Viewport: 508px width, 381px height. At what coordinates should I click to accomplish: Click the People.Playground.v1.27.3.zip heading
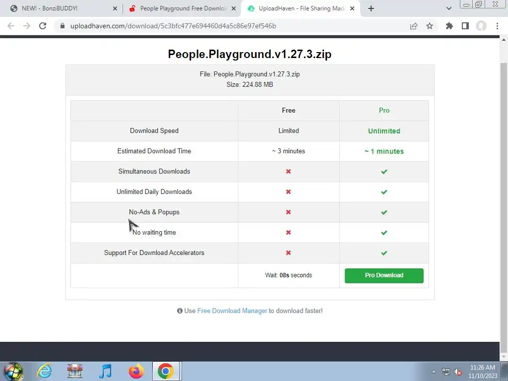250,54
